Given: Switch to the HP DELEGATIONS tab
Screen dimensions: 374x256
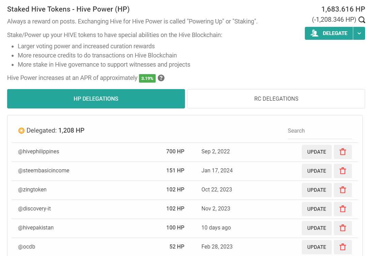Looking at the screenshot, I should tap(96, 99).
